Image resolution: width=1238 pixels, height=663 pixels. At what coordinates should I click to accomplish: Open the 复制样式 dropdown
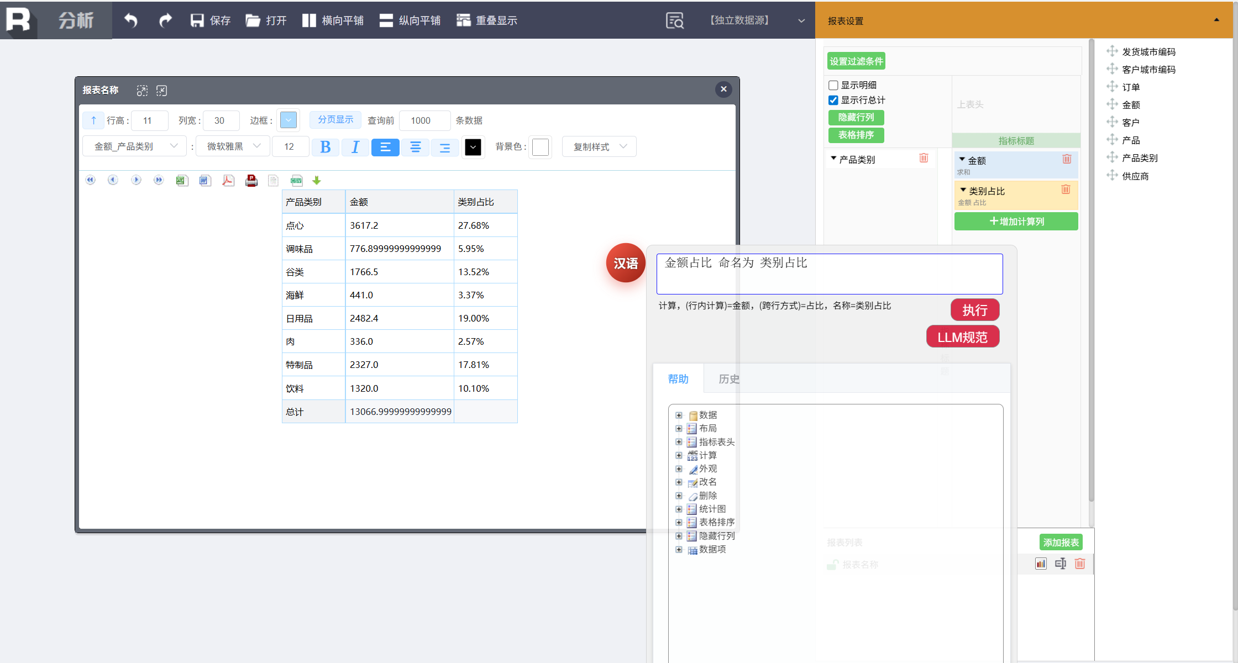coord(599,146)
